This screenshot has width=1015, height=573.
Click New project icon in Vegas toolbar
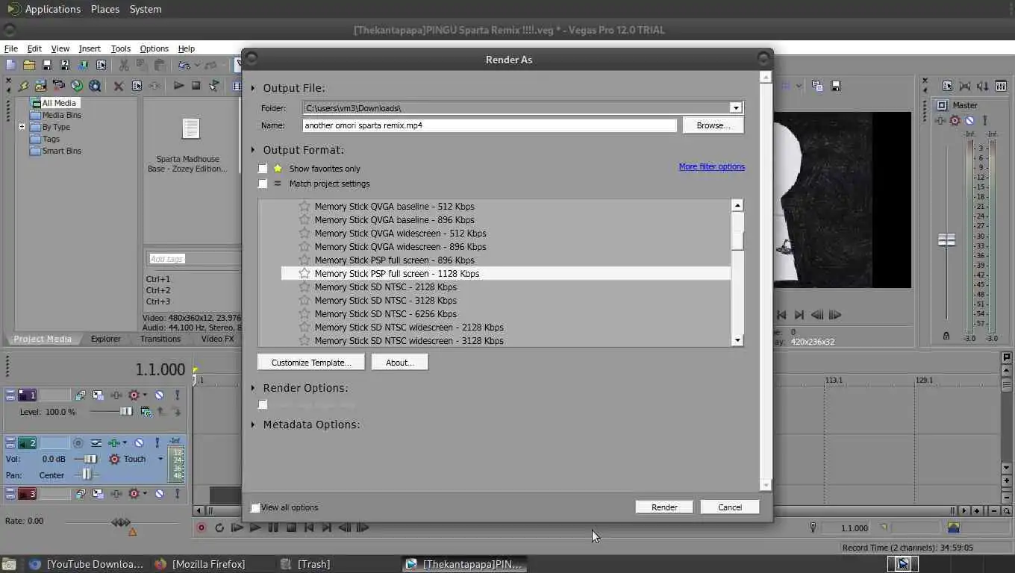(x=10, y=66)
